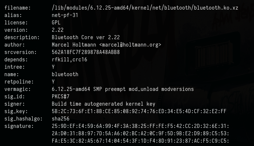Image resolution: width=254 pixels, height=146 pixels.
Task: Click the bluetooth.ko.xz filename path
Action: [x=145, y=8]
